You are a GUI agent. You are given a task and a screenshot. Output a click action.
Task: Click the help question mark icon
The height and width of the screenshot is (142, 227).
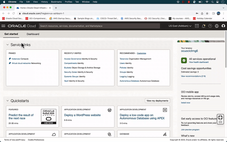[210, 26]
